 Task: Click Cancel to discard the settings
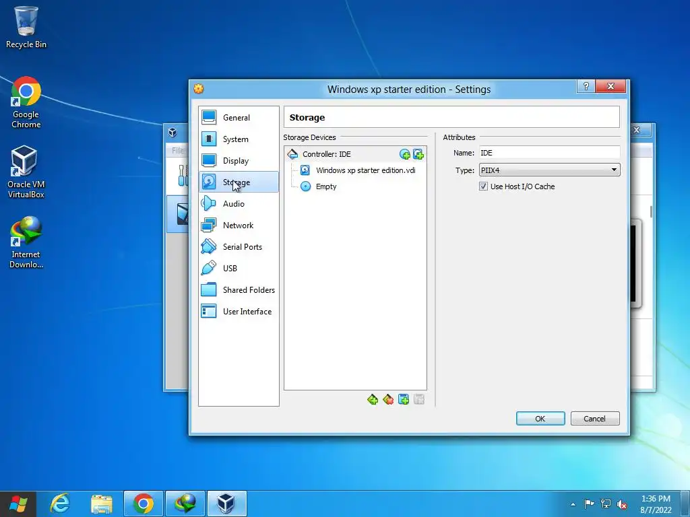[594, 419]
